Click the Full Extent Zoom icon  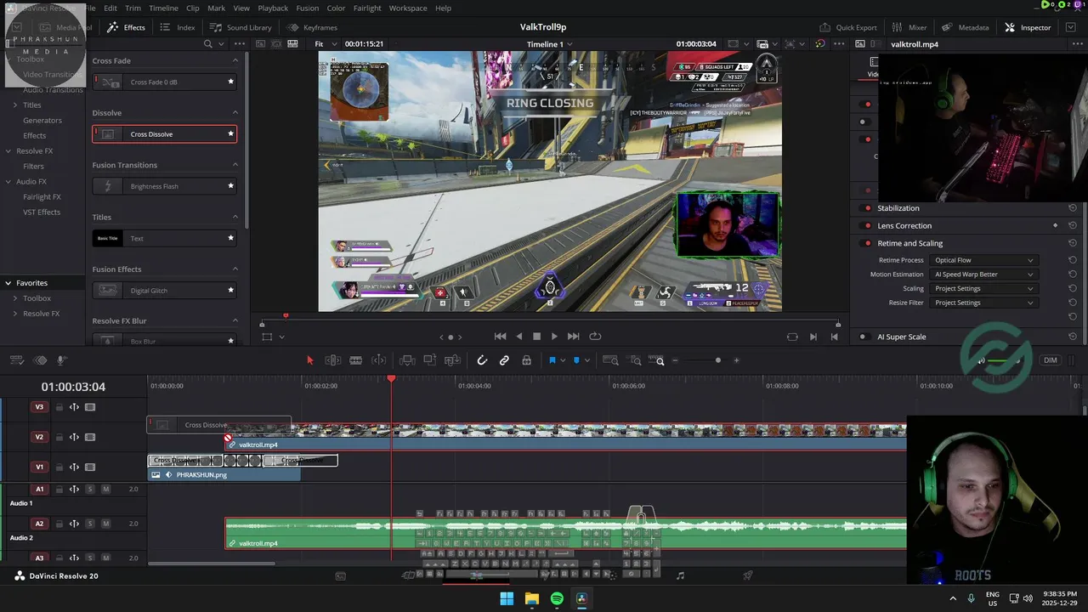(x=610, y=360)
